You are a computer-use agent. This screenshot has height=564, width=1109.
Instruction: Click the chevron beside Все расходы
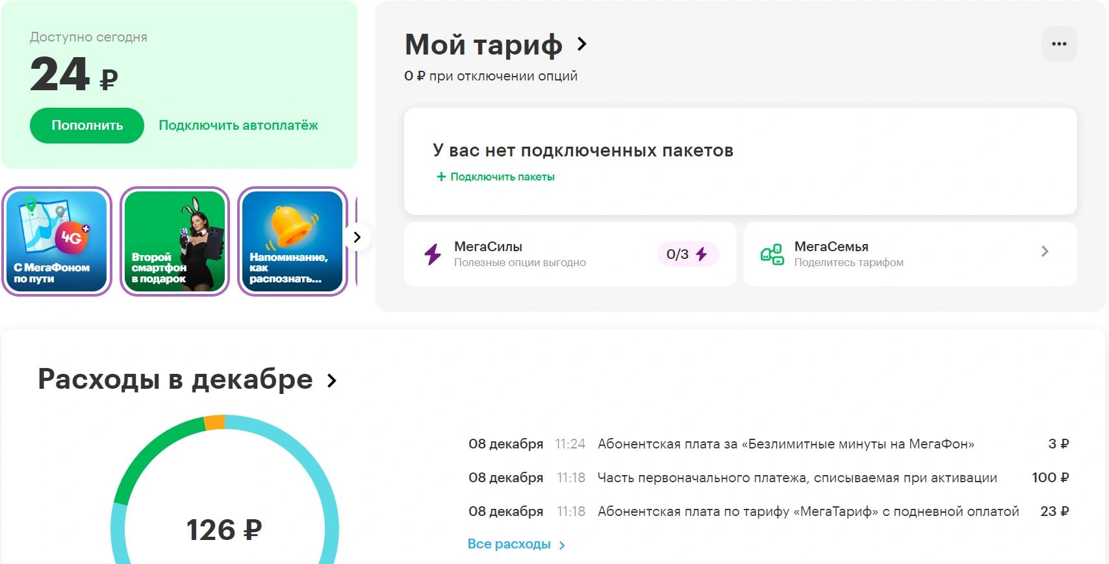coord(562,545)
